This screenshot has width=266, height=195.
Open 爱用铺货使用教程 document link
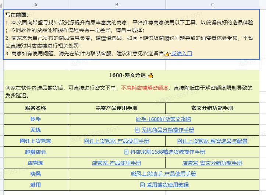click(x=168, y=185)
